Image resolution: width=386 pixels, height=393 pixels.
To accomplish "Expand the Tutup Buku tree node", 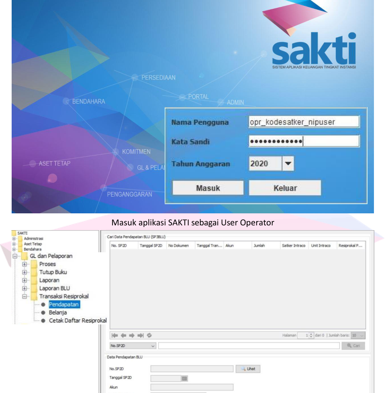I will pos(25,272).
